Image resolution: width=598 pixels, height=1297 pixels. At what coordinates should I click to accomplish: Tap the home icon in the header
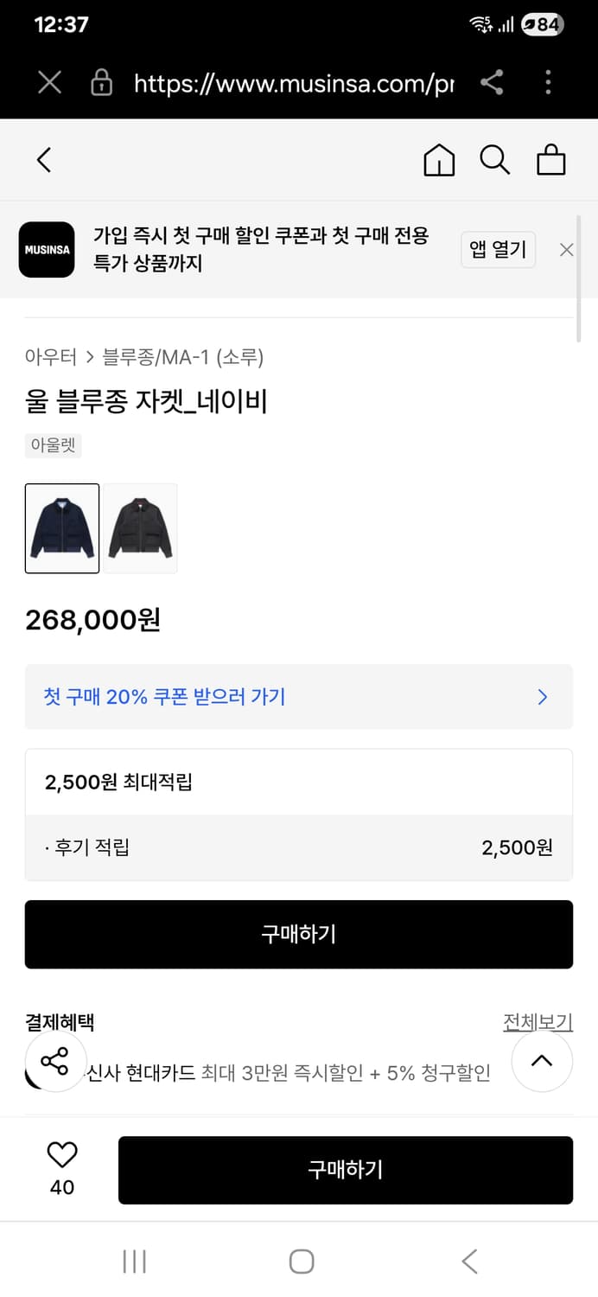point(439,160)
